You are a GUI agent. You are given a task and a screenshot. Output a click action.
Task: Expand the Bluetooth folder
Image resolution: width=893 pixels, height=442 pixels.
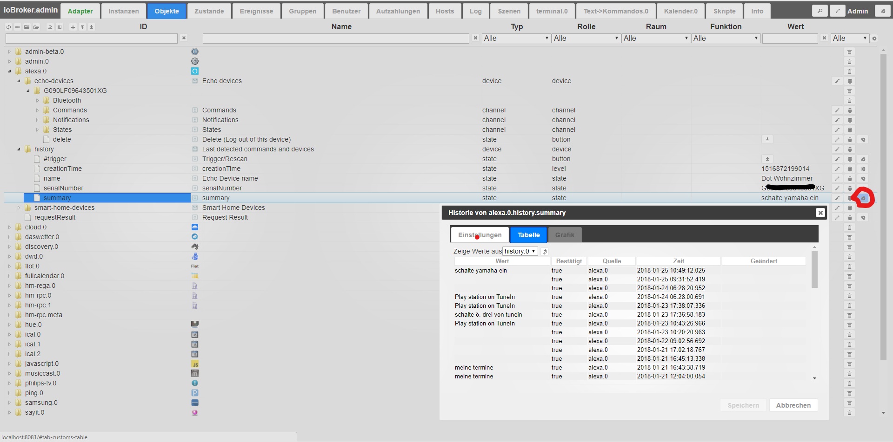pyautogui.click(x=37, y=100)
